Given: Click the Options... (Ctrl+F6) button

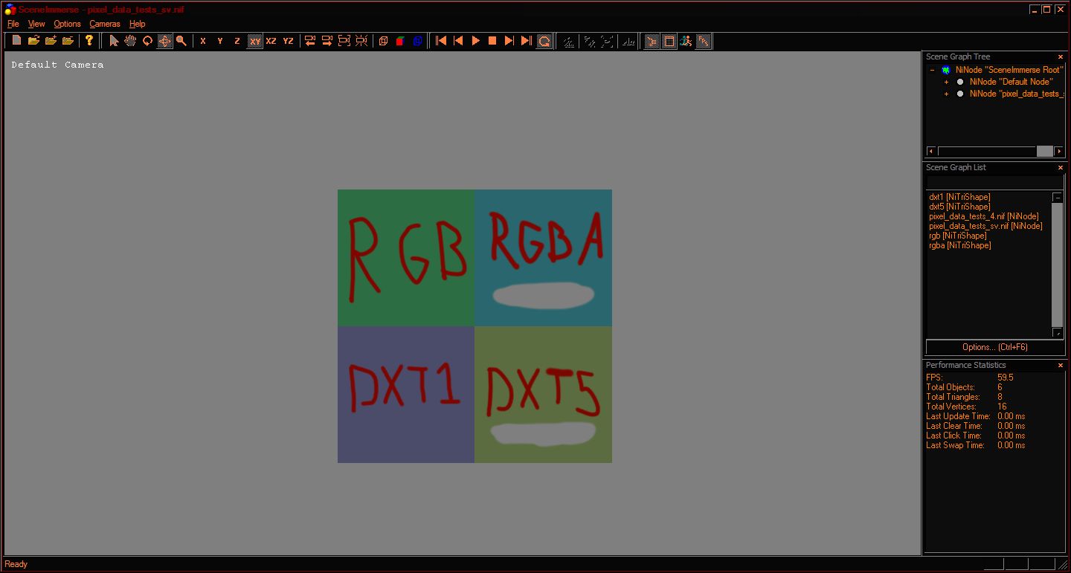Looking at the screenshot, I should click(995, 347).
